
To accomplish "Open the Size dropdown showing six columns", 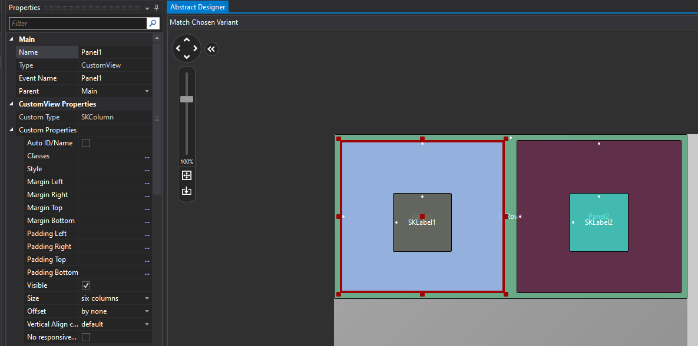I will coord(147,298).
